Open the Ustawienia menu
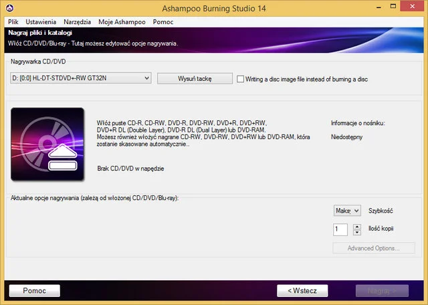 [x=41, y=22]
